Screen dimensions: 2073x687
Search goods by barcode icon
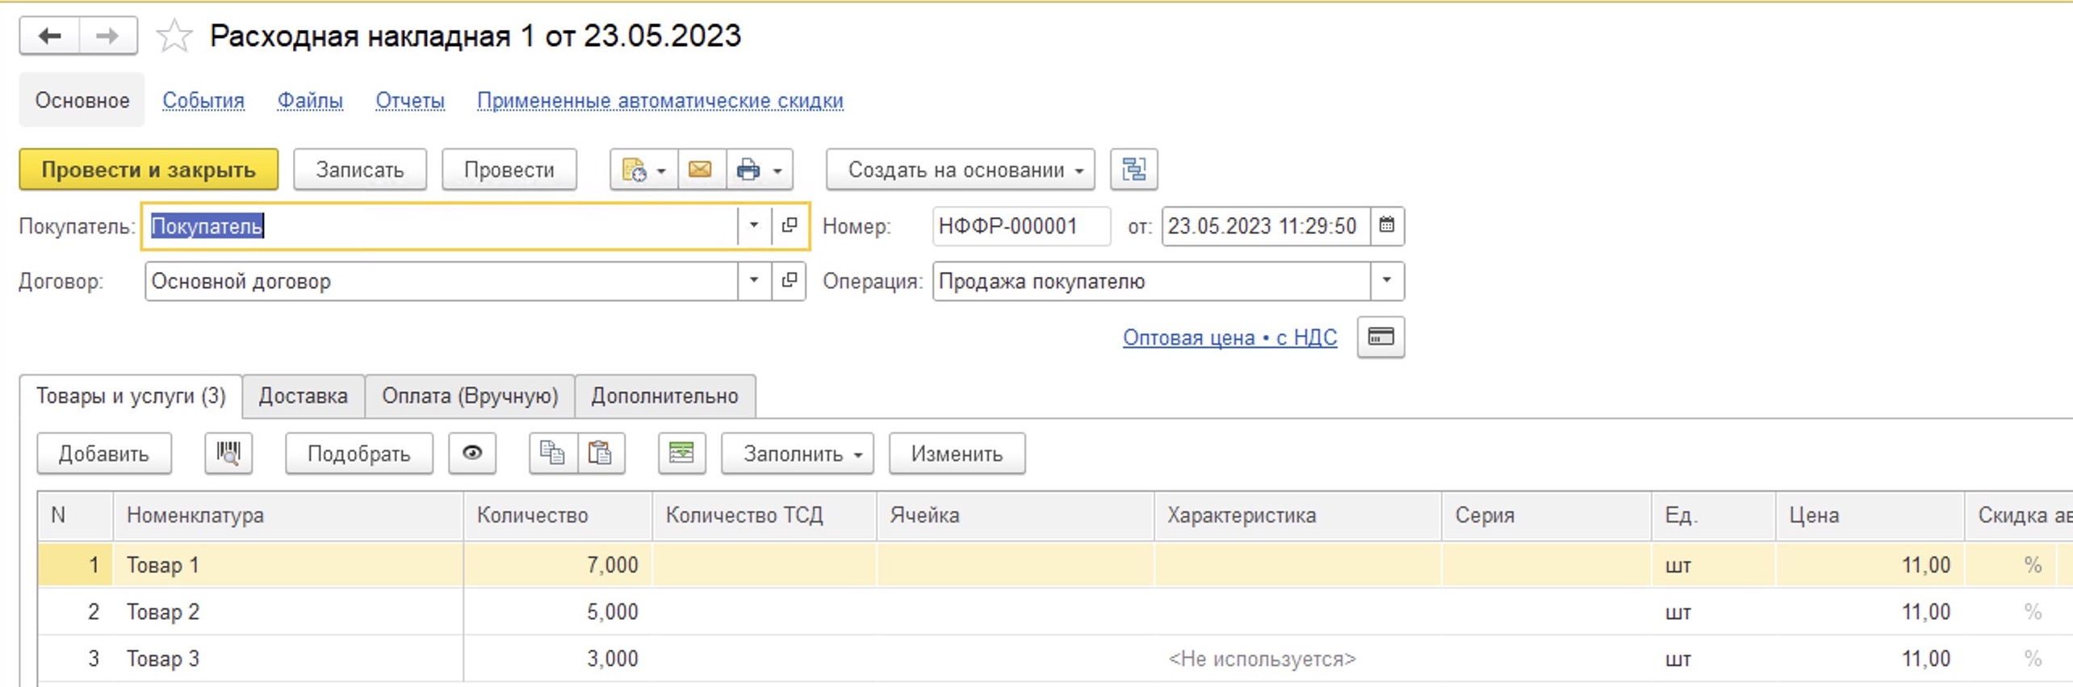228,454
